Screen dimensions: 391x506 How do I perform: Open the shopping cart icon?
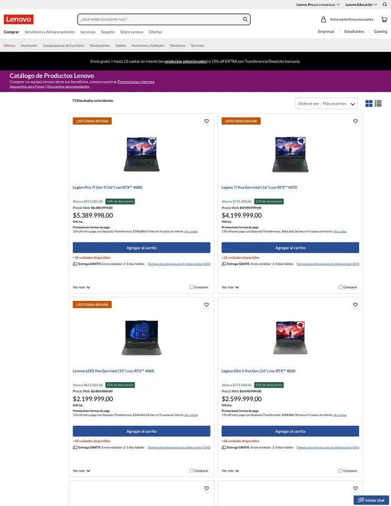pyautogui.click(x=384, y=20)
